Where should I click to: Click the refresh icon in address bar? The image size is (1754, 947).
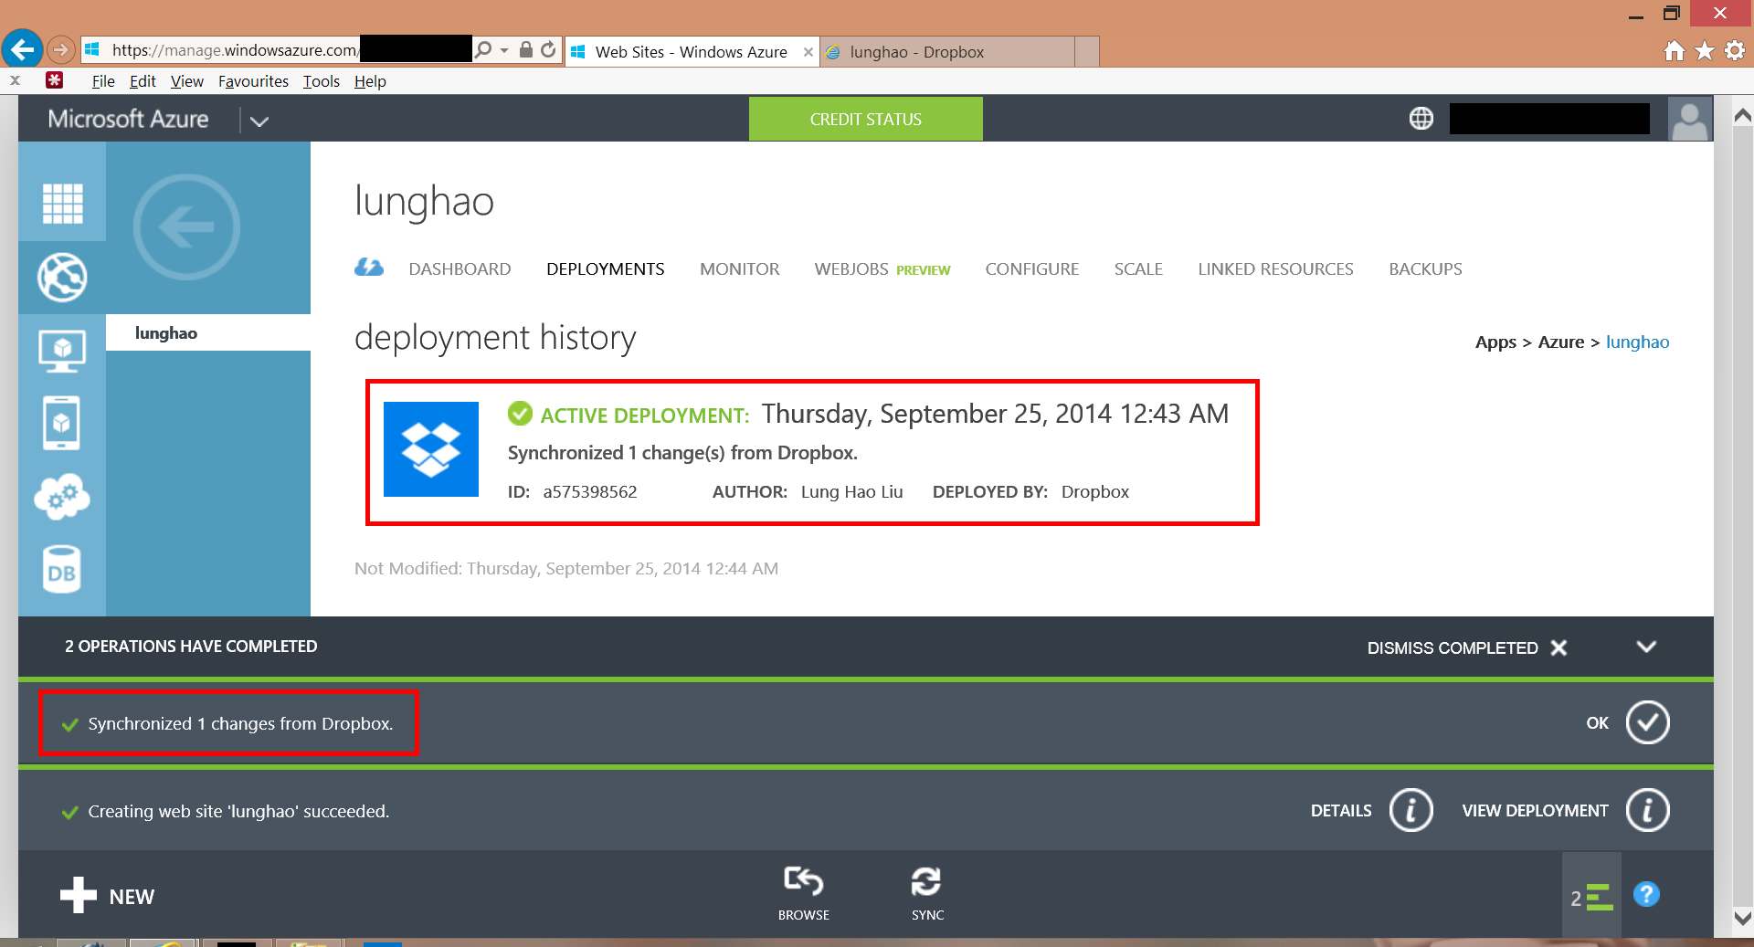[x=548, y=49]
